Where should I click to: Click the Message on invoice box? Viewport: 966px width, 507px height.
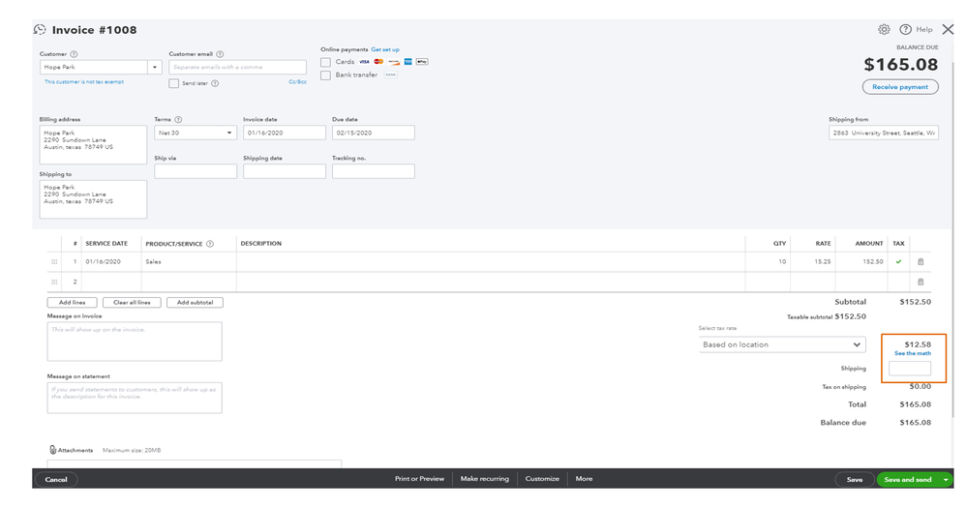135,342
